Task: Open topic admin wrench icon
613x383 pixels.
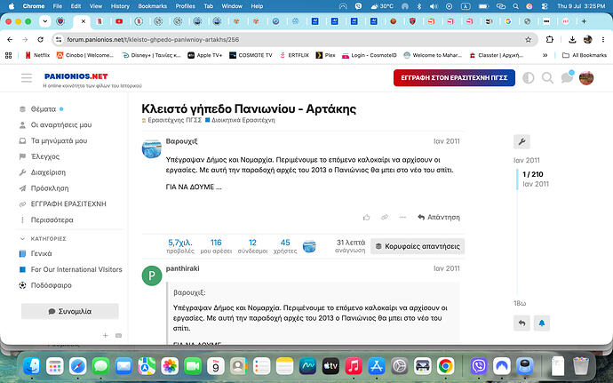Action: coord(521,141)
